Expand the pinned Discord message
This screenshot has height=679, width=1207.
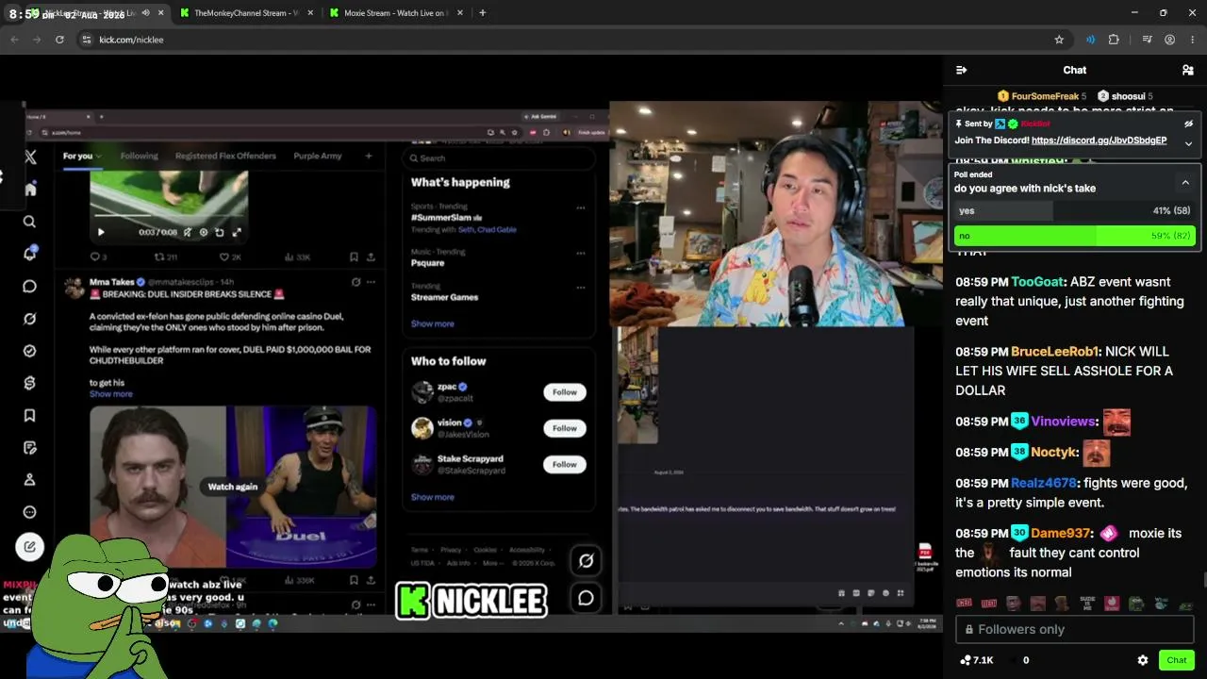click(1188, 143)
